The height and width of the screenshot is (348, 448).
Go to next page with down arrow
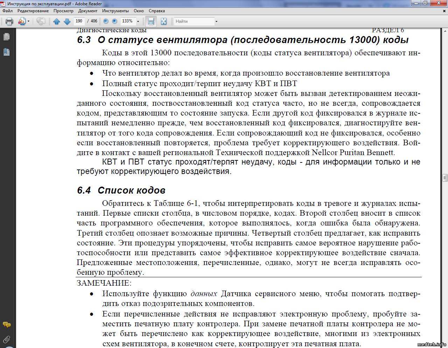67,21
